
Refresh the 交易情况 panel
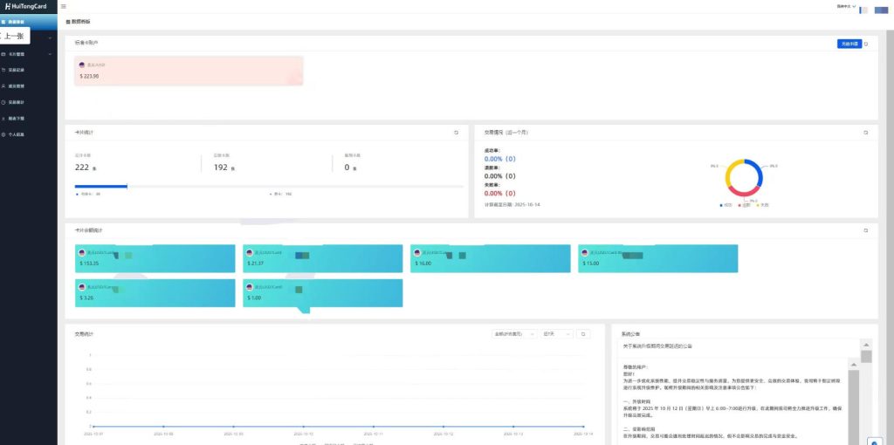click(x=865, y=133)
